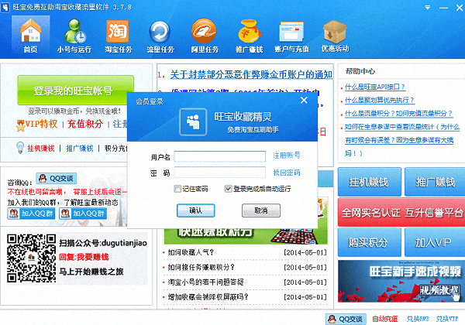Click the 注册账号 link
This screenshot has width=465, height=325.
(x=286, y=155)
